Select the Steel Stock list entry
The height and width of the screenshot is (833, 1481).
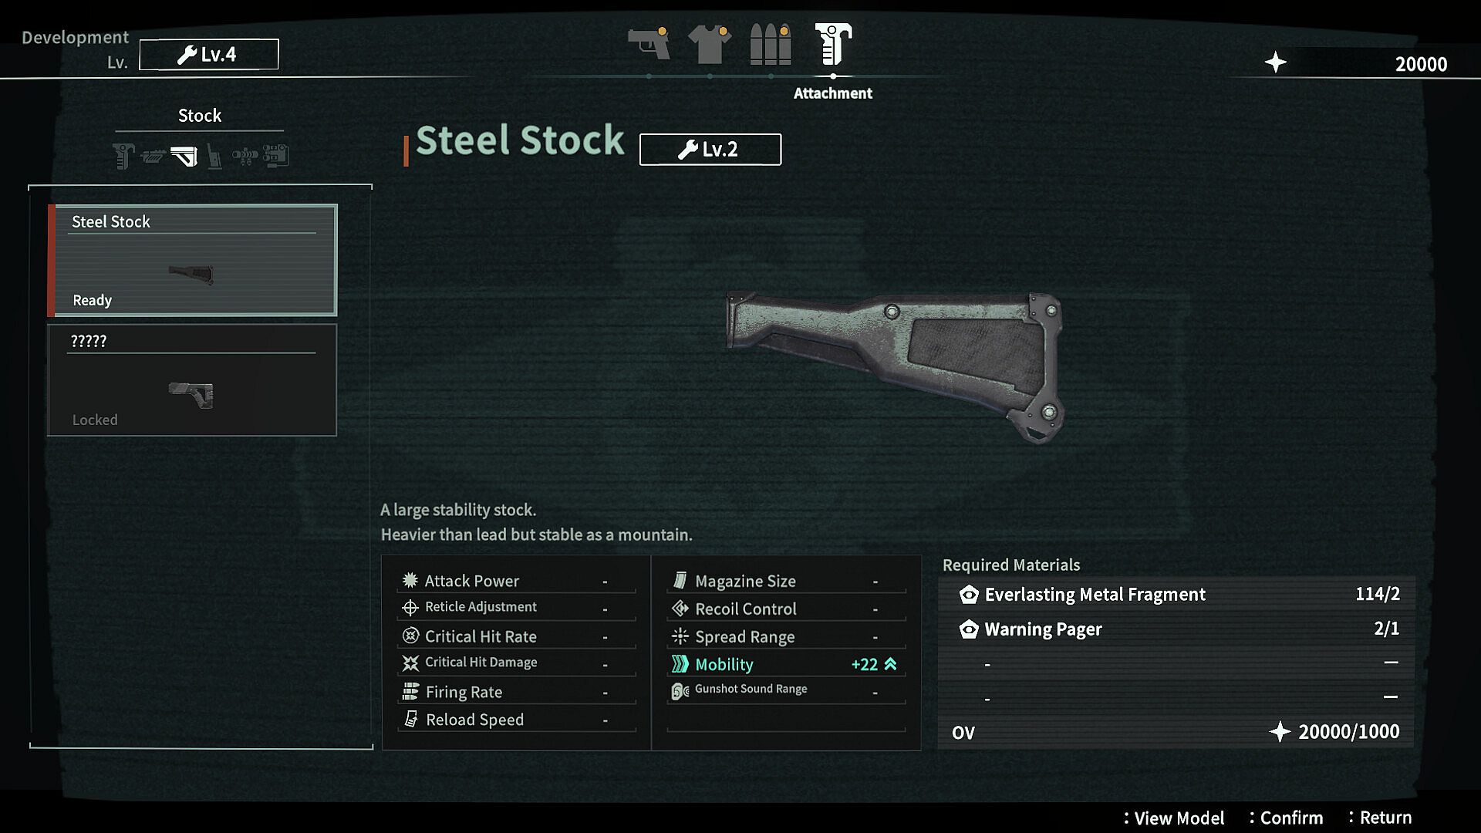[193, 260]
